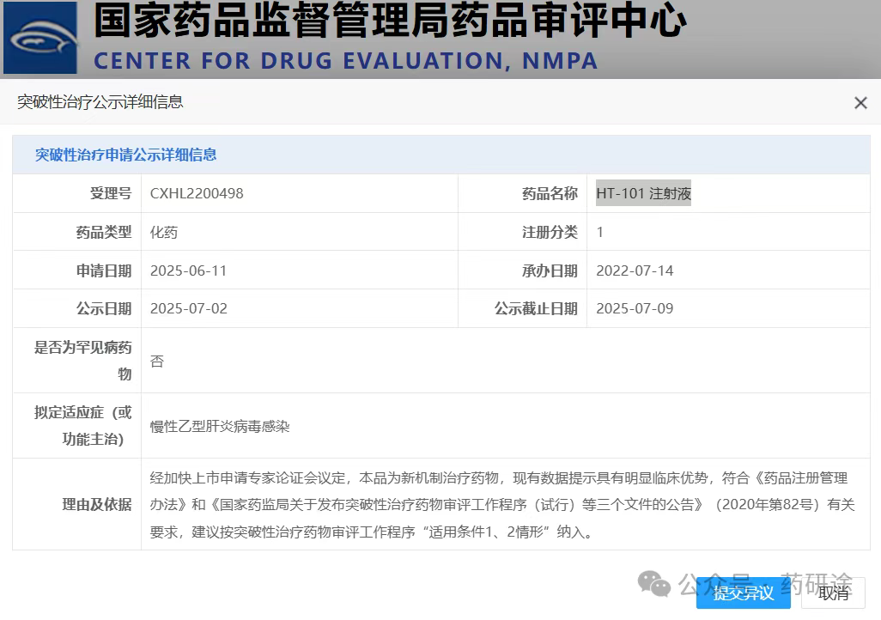Click the 药品名称 label
The image size is (881, 620).
pyautogui.click(x=550, y=193)
